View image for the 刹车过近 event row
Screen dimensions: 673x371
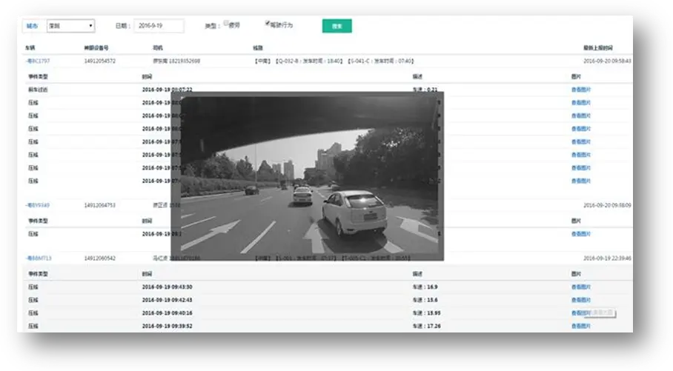click(x=580, y=90)
